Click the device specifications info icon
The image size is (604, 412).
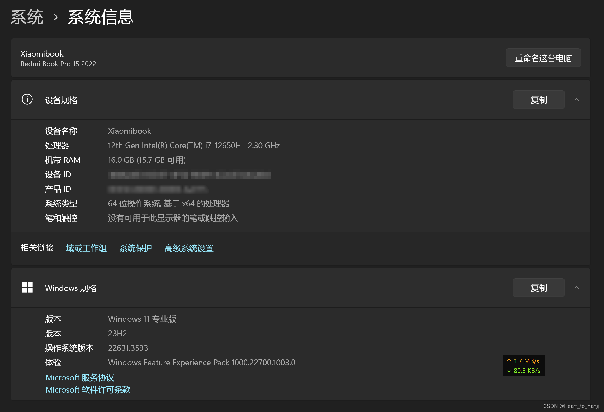(27, 100)
